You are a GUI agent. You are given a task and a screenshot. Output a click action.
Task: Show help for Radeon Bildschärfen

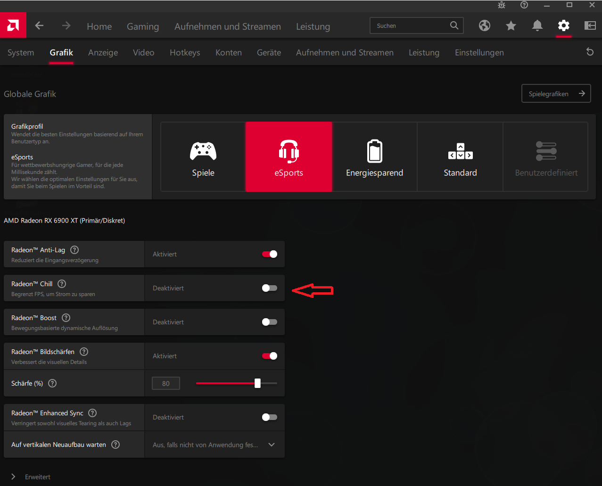click(x=84, y=352)
